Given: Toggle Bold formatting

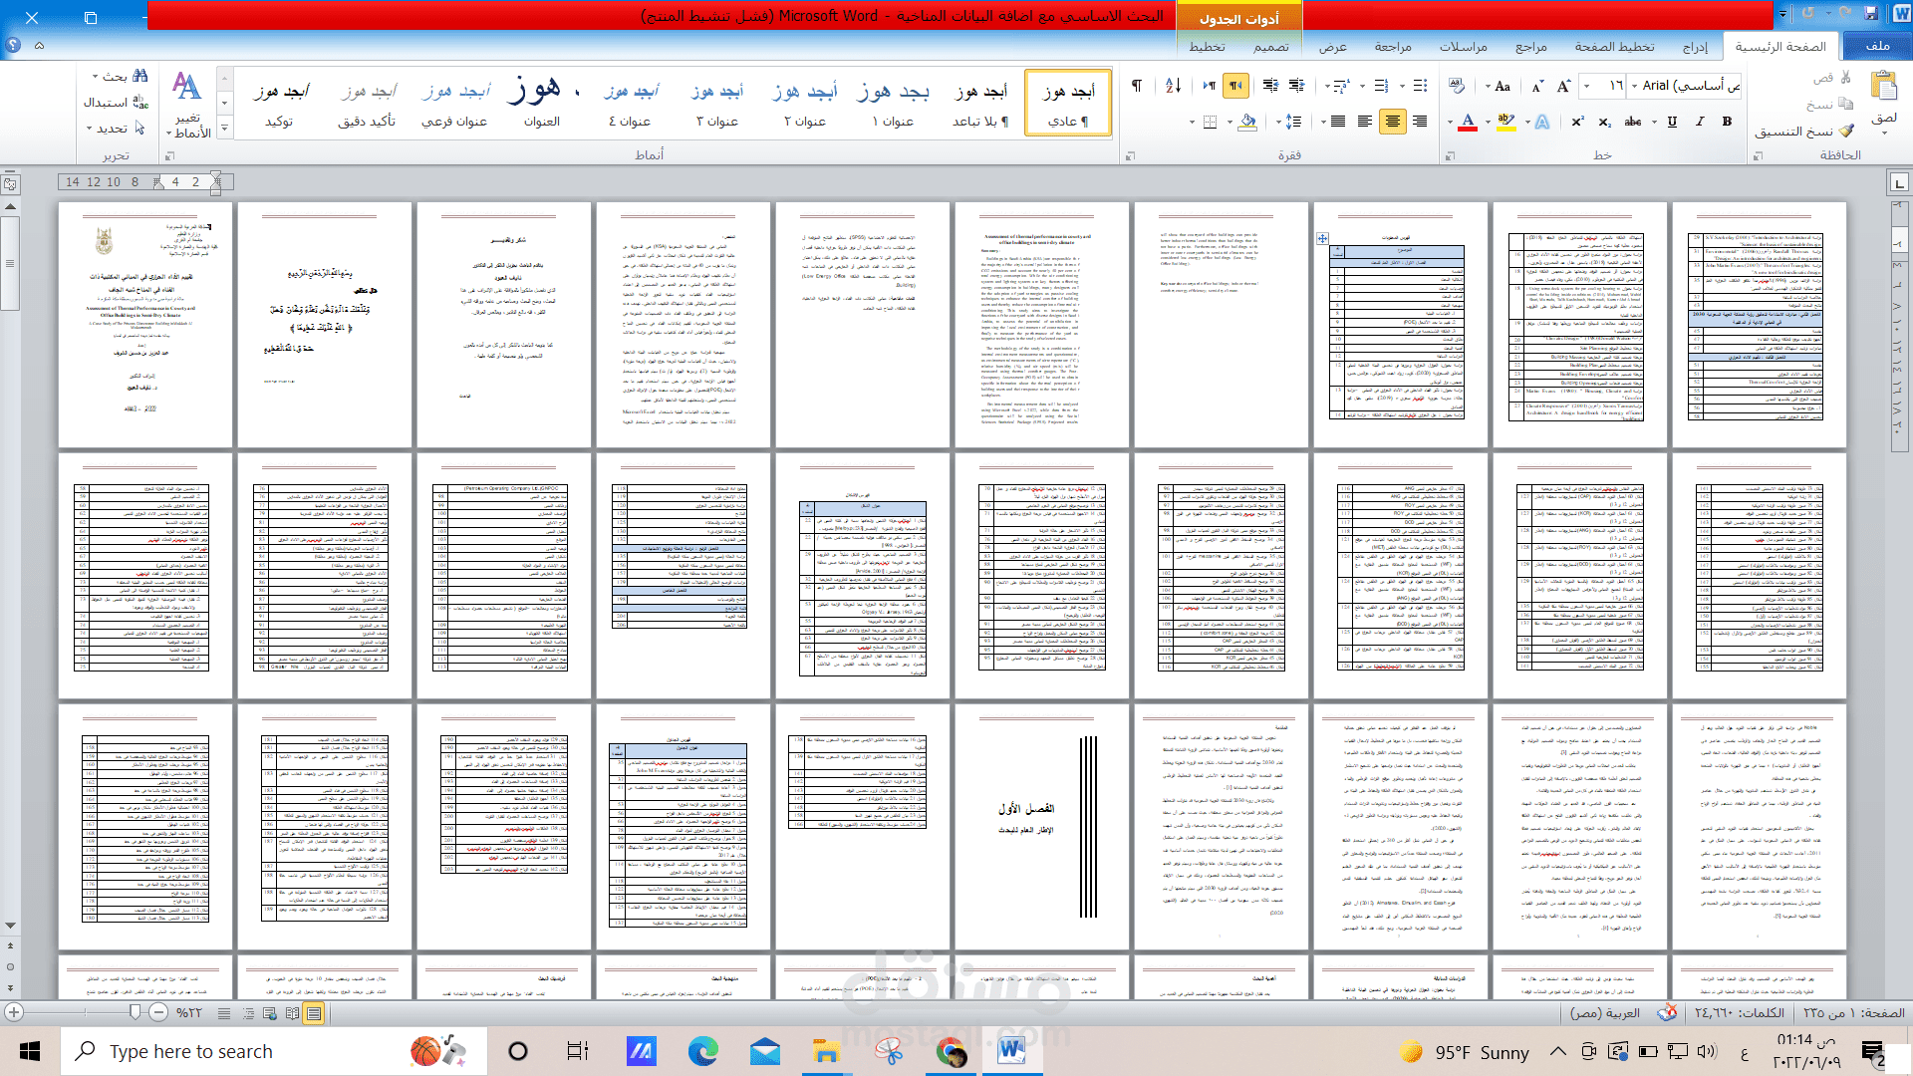Looking at the screenshot, I should [1727, 122].
